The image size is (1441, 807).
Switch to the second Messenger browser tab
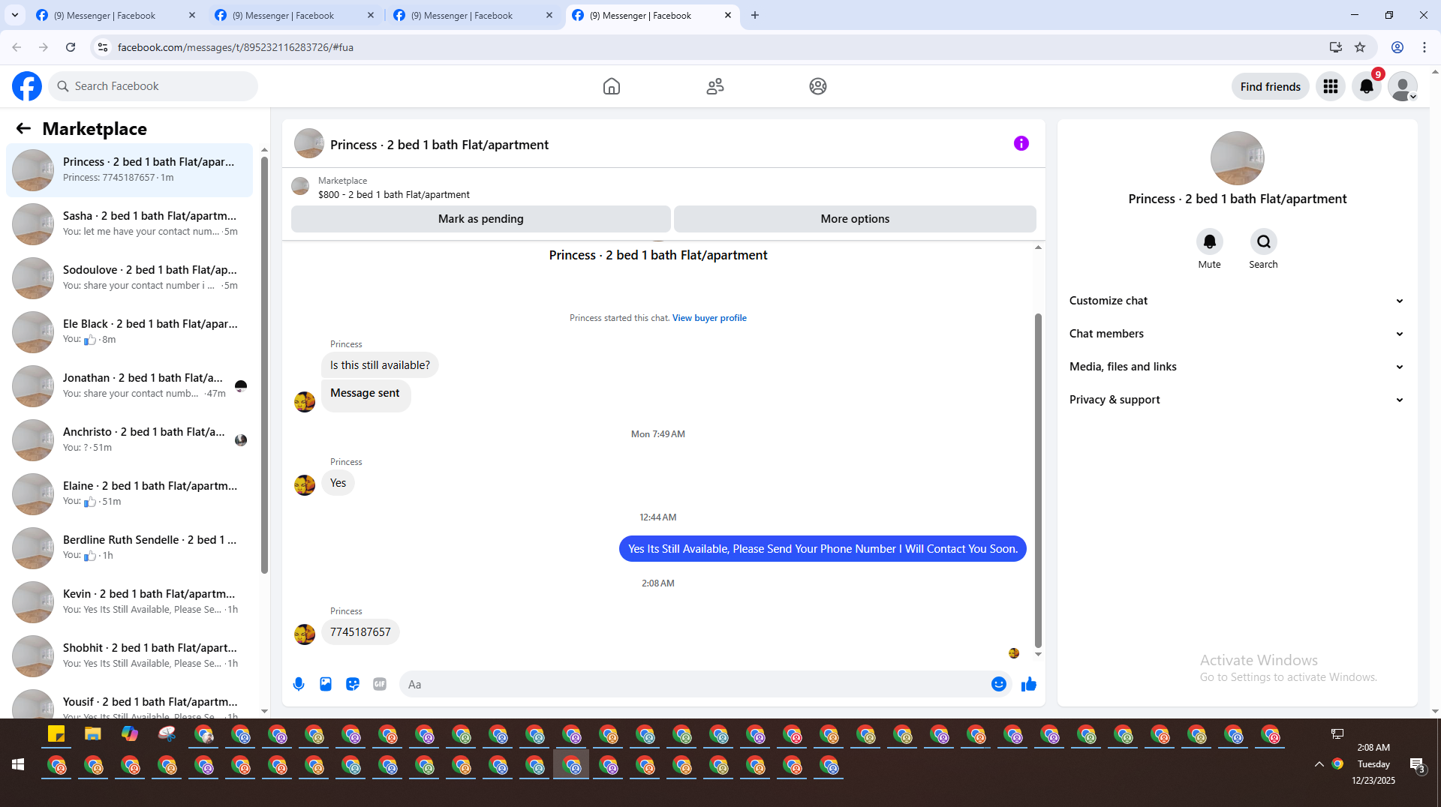(x=294, y=15)
